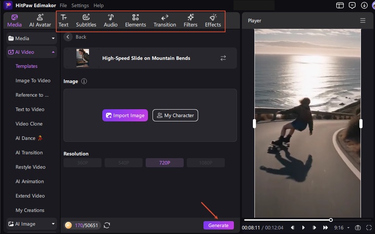Click the My Character button
The width and height of the screenshot is (375, 234).
click(x=175, y=115)
